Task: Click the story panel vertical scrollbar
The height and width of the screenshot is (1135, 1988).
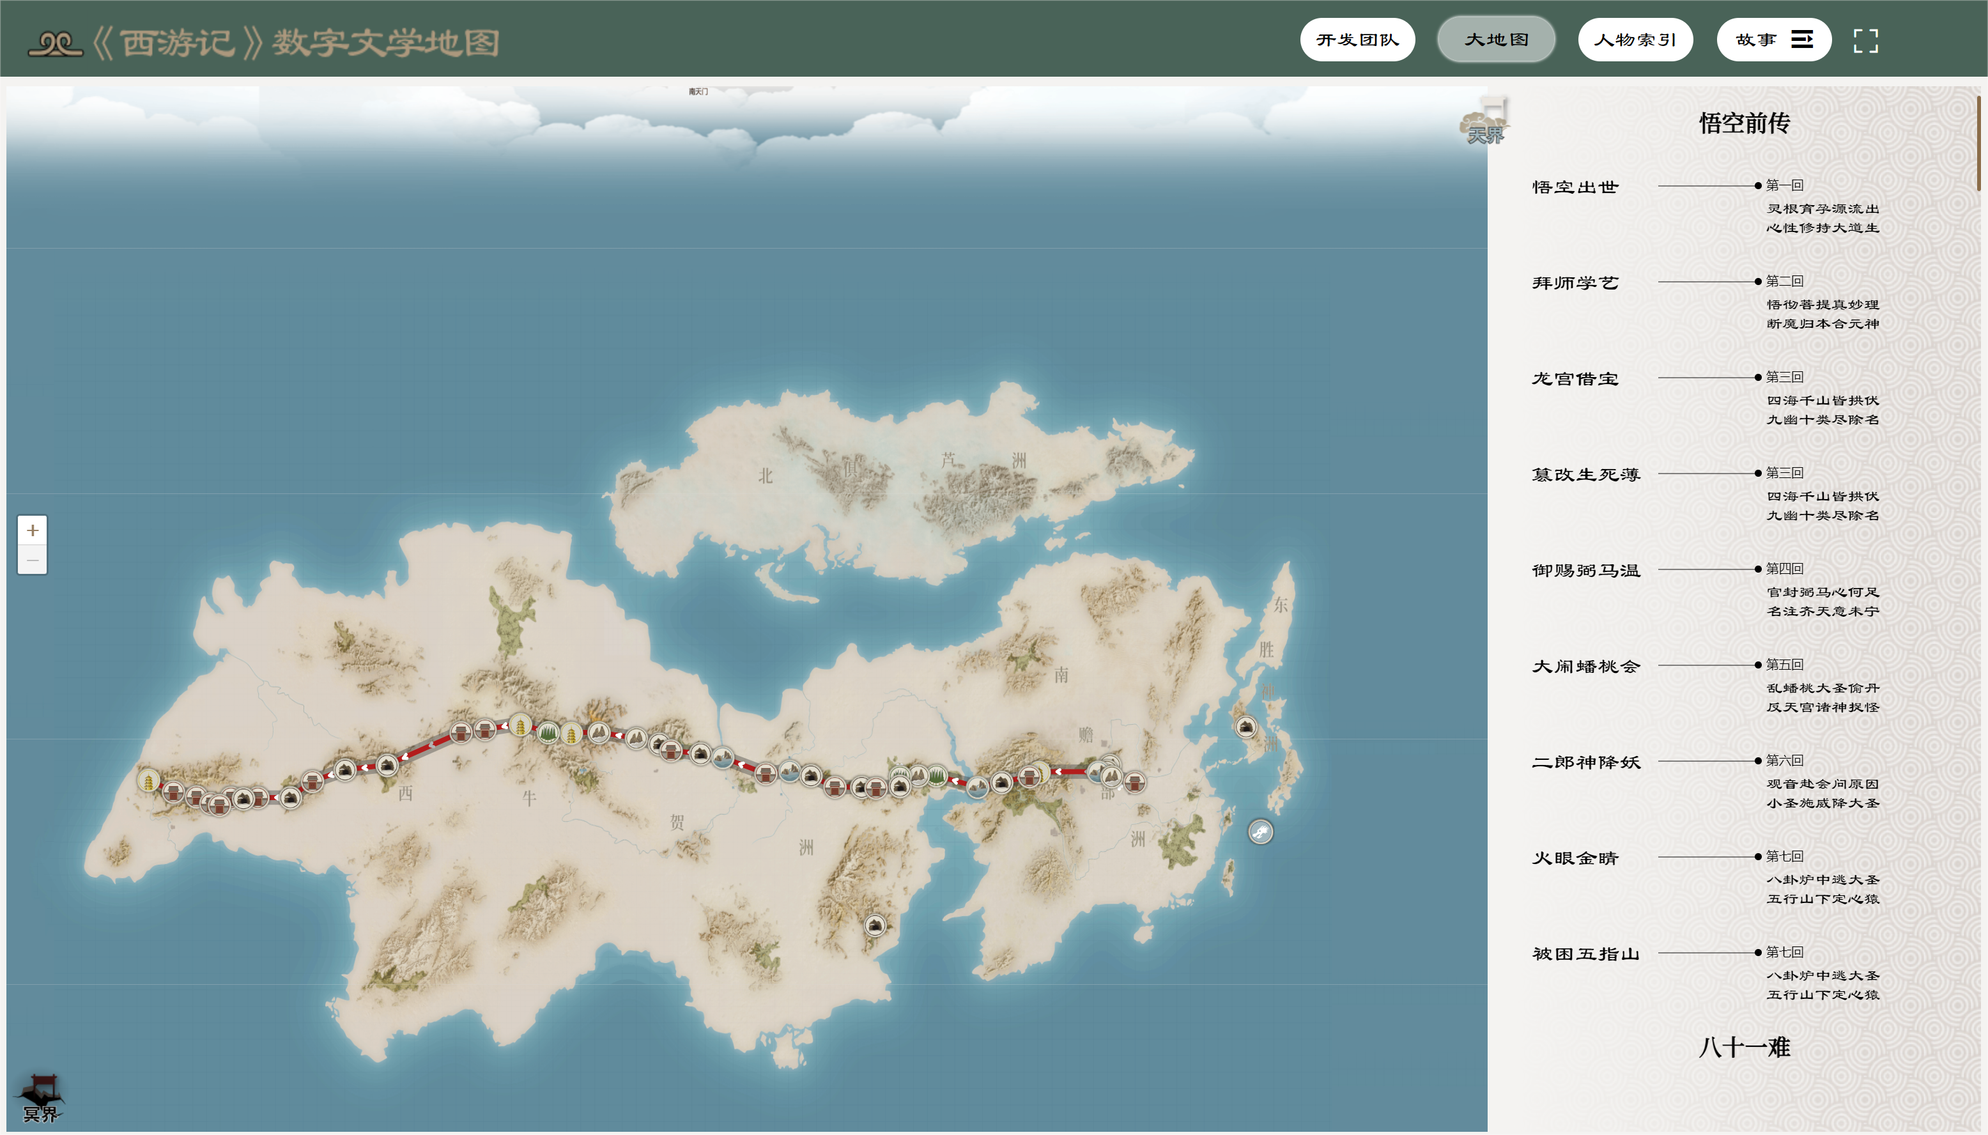Action: point(1978,144)
